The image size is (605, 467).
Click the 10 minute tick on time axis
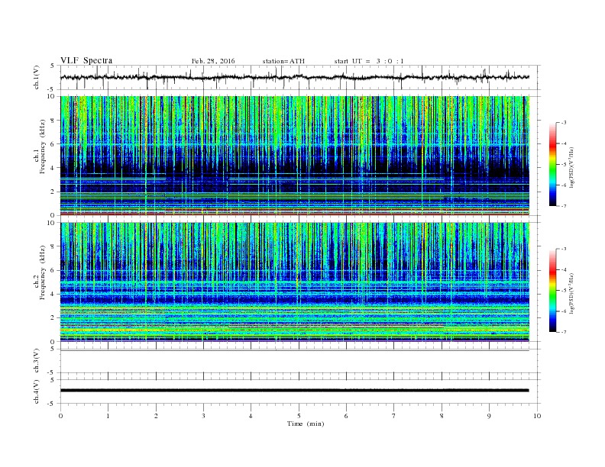click(537, 415)
